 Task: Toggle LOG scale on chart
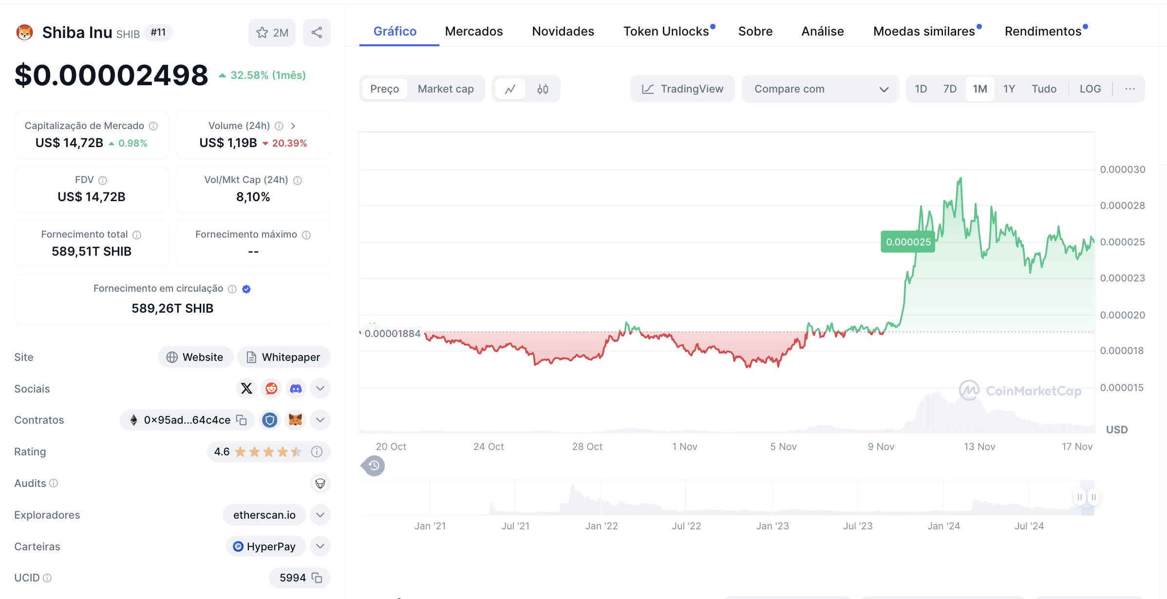[1090, 89]
